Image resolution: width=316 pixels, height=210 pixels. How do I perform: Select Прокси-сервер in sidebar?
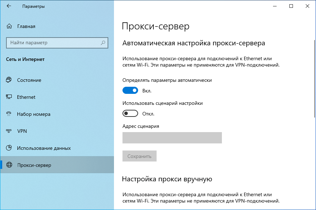pyautogui.click(x=57, y=165)
